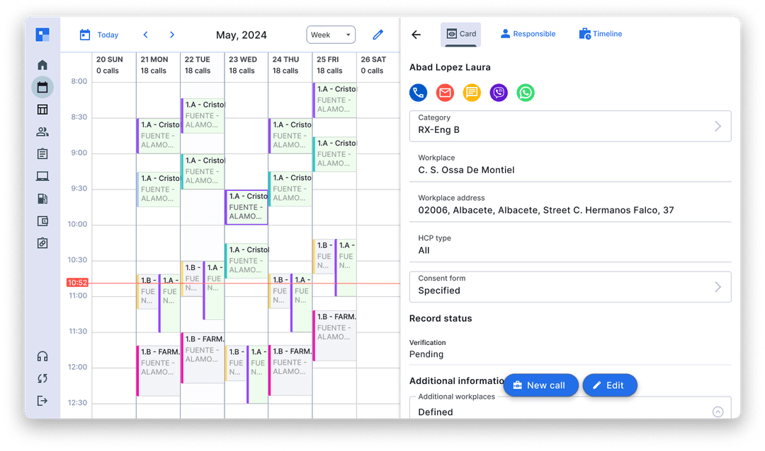The height and width of the screenshot is (451, 765).
Task: Open Friday 11:15 1.B FARM event
Action: point(334,336)
